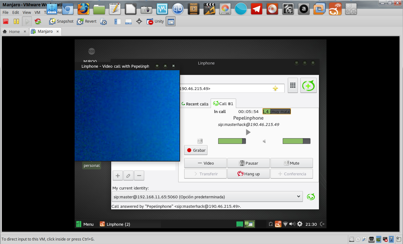Launch qBittorrent from the dock
This screenshot has height=244, width=403.
[x=178, y=9]
